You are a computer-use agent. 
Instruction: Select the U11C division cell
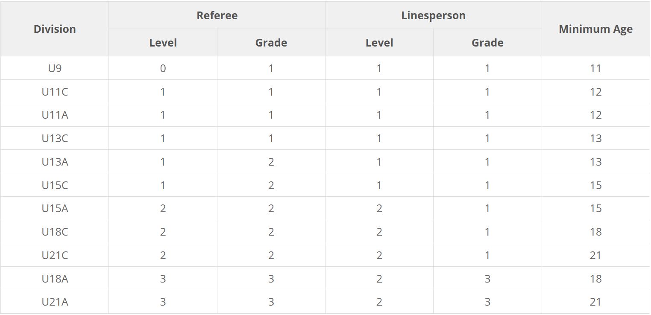click(55, 92)
